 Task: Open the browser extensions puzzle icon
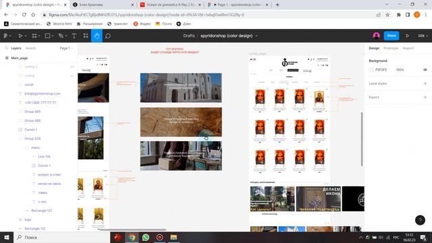point(399,15)
